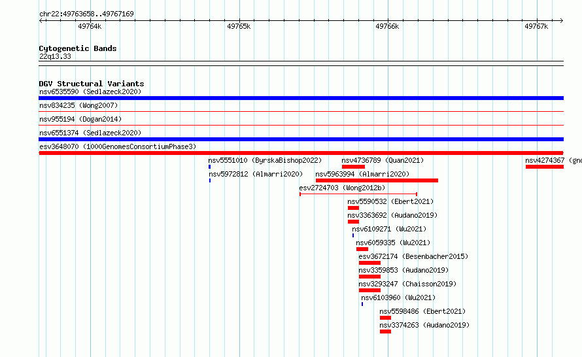Click esv2724703 (Wong2012b) label

(342, 188)
